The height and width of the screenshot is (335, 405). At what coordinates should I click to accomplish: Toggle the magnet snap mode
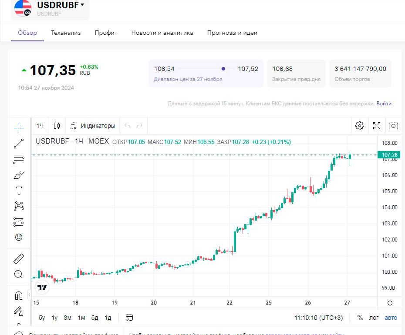pyautogui.click(x=19, y=296)
